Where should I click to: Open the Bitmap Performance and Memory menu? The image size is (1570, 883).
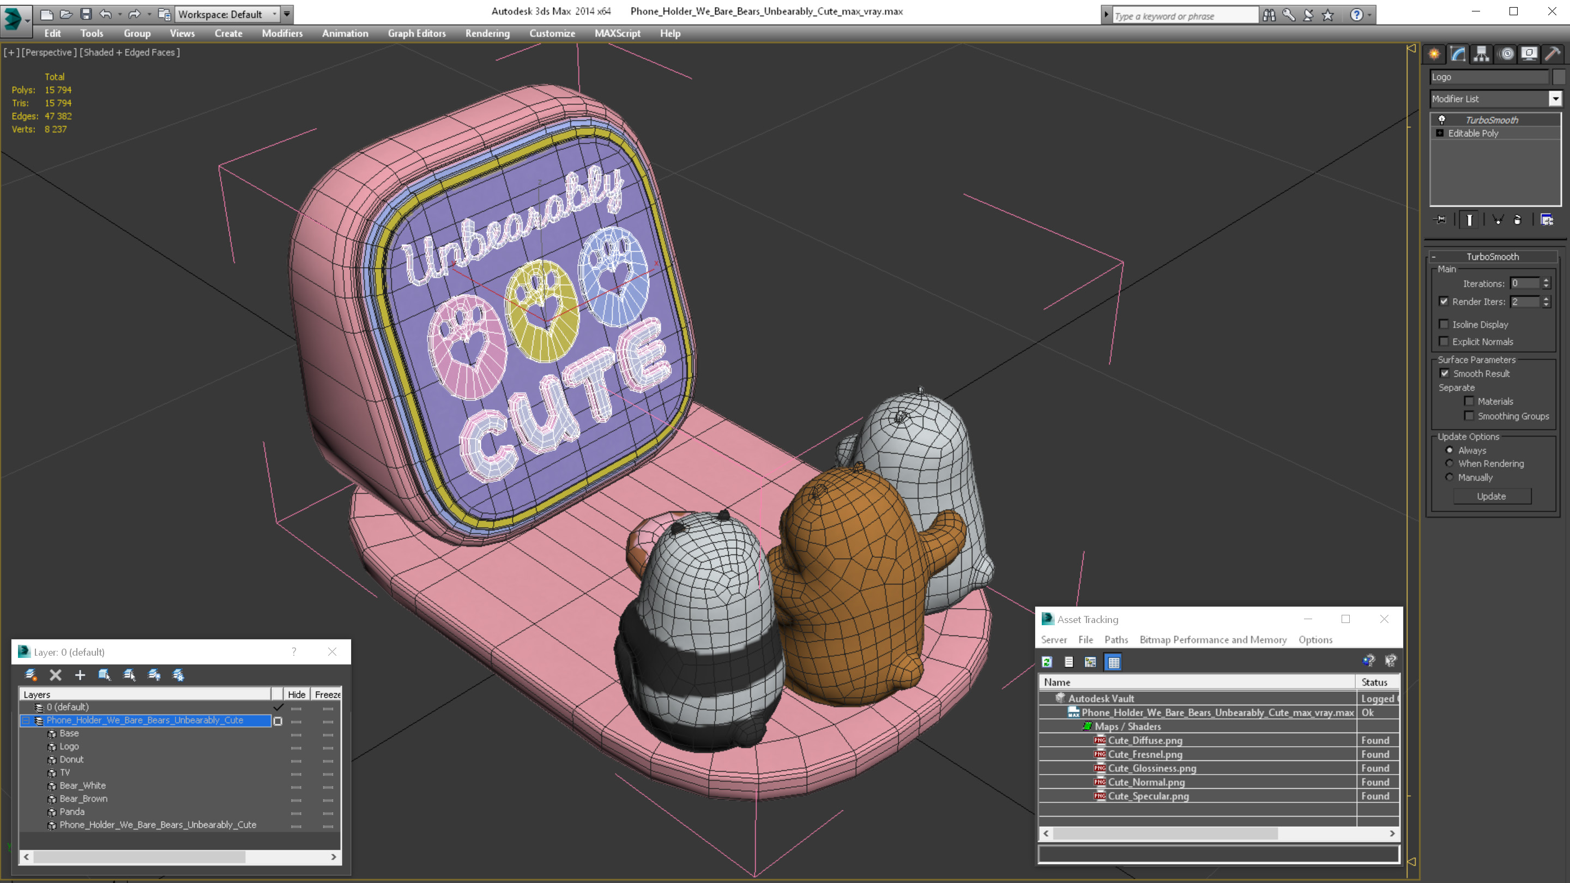click(1212, 639)
